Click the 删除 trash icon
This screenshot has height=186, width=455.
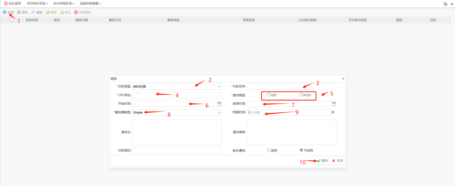coord(19,12)
